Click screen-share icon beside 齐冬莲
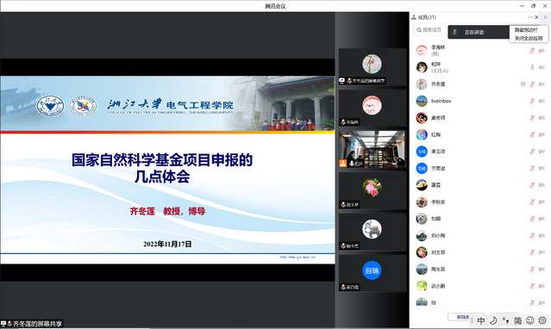551x329 pixels. [523, 84]
